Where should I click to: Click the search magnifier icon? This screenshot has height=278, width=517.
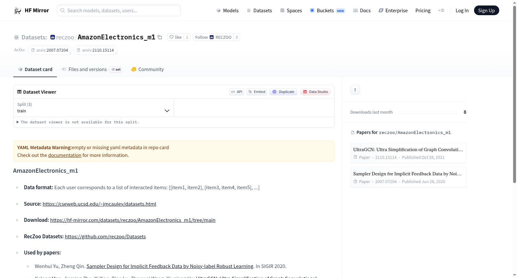point(63,10)
